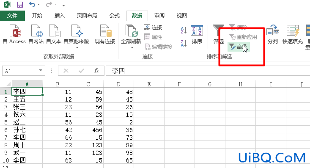
Task: Select cell containing 钱六
Action: tap(27, 115)
